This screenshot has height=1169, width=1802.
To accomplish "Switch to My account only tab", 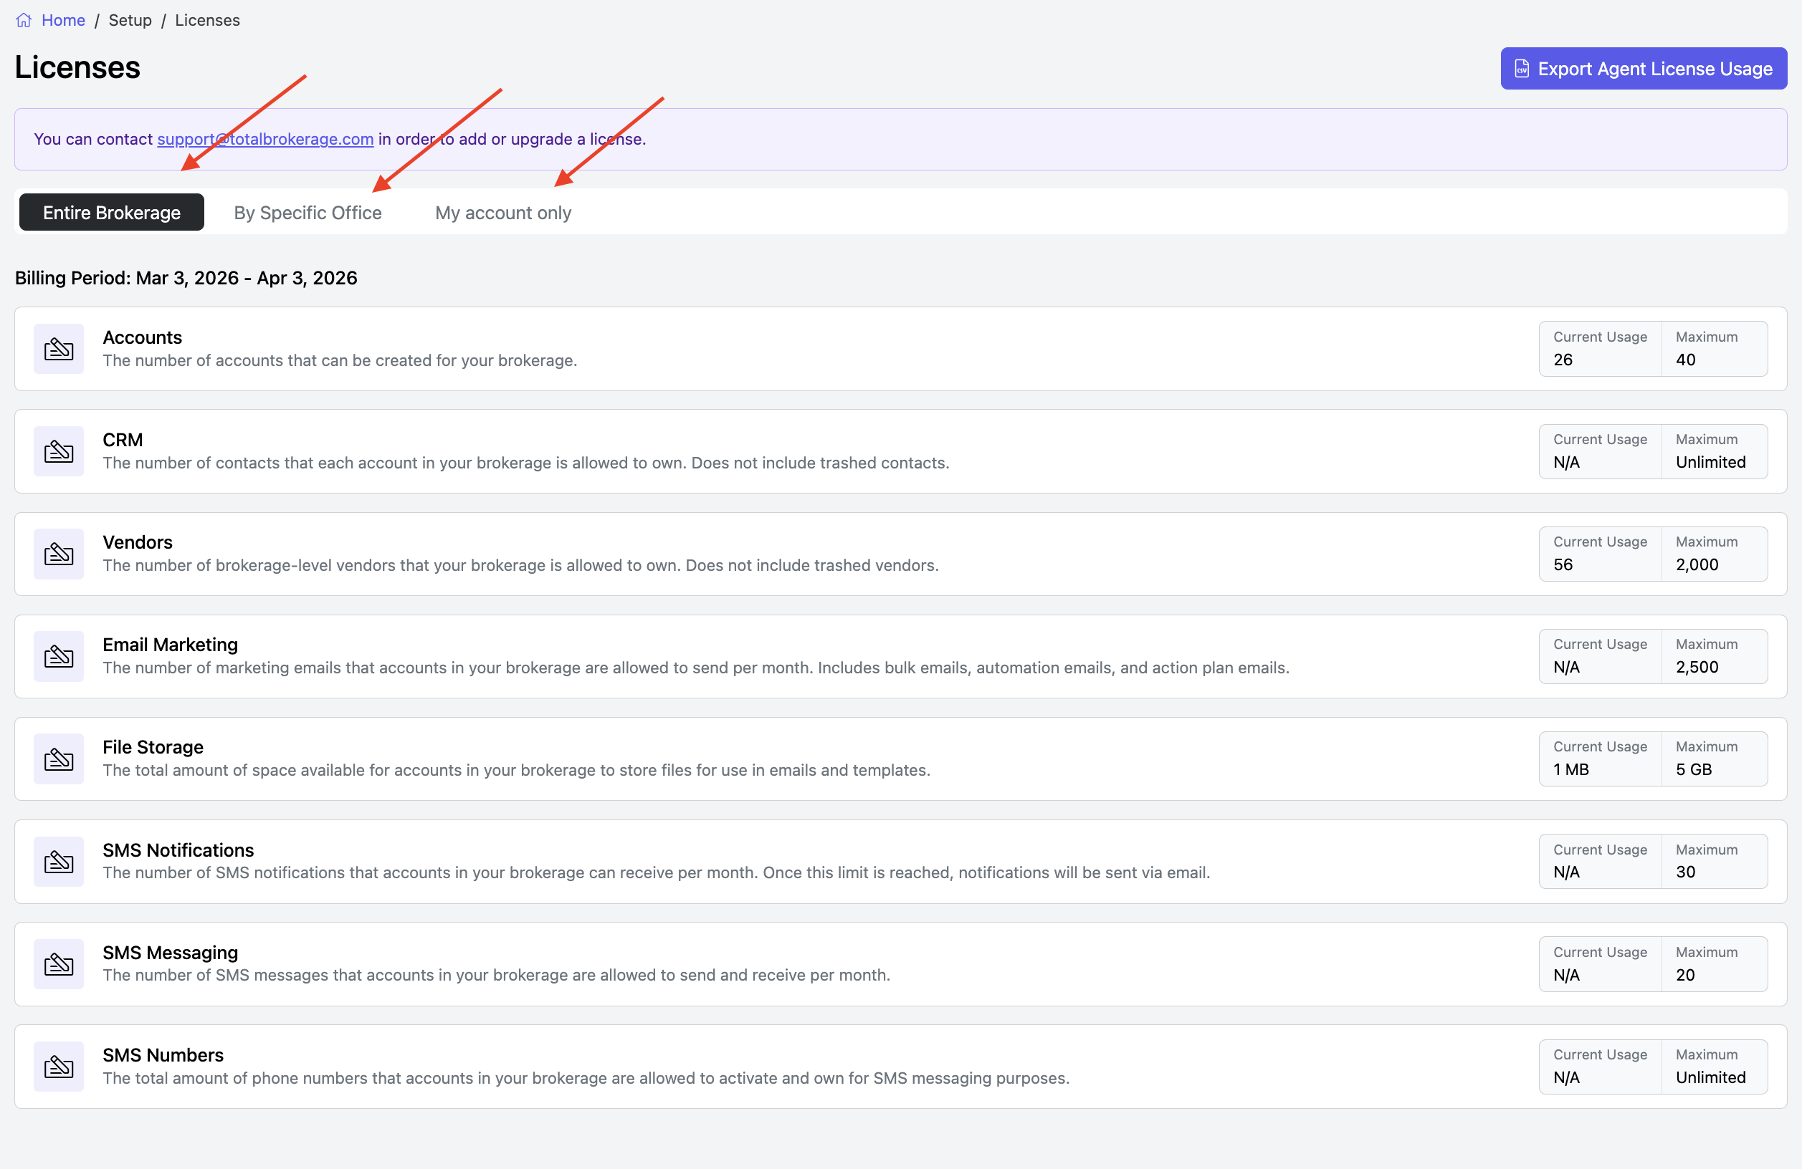I will point(502,213).
